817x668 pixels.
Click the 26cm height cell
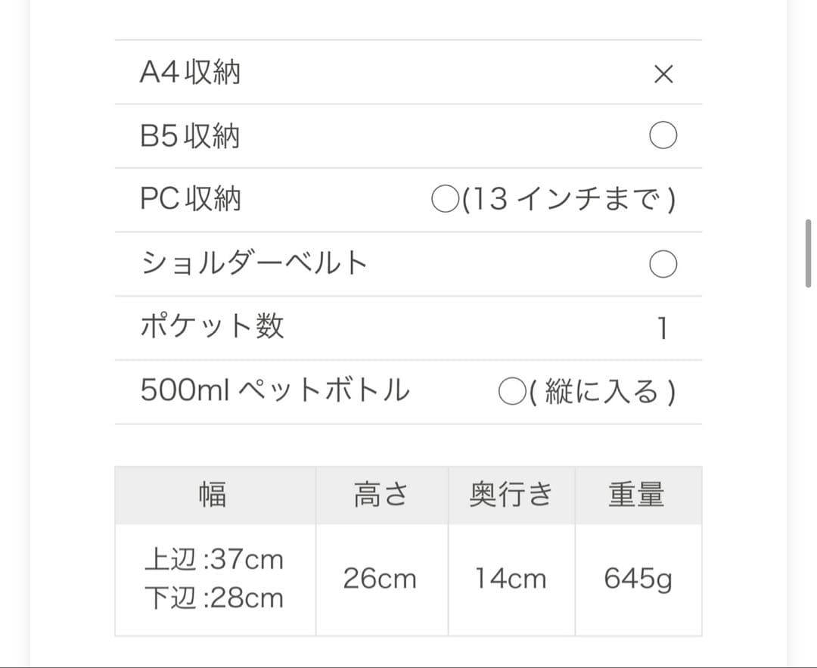click(380, 579)
